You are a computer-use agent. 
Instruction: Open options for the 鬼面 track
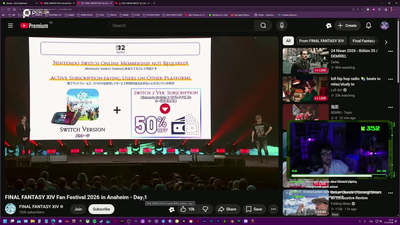(x=390, y=107)
